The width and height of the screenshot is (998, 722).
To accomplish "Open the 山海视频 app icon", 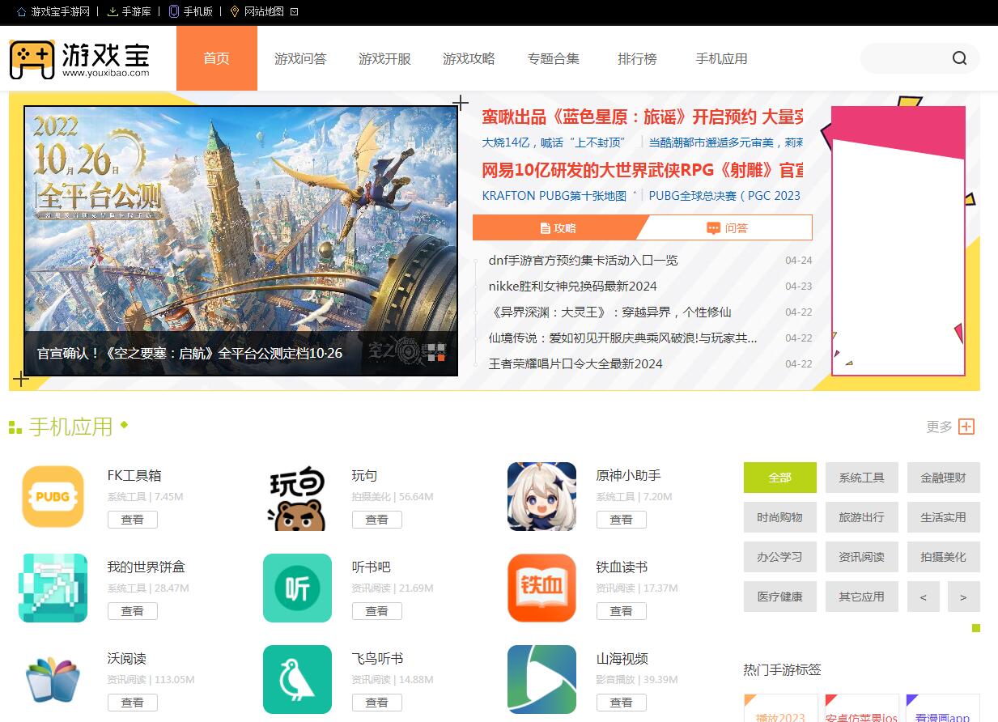I will pyautogui.click(x=541, y=679).
